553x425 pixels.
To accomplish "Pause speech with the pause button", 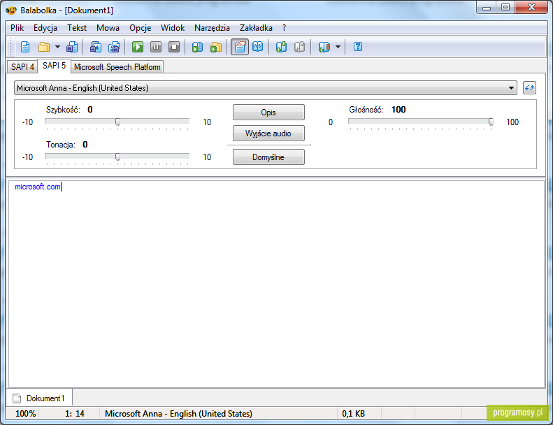I will 156,47.
